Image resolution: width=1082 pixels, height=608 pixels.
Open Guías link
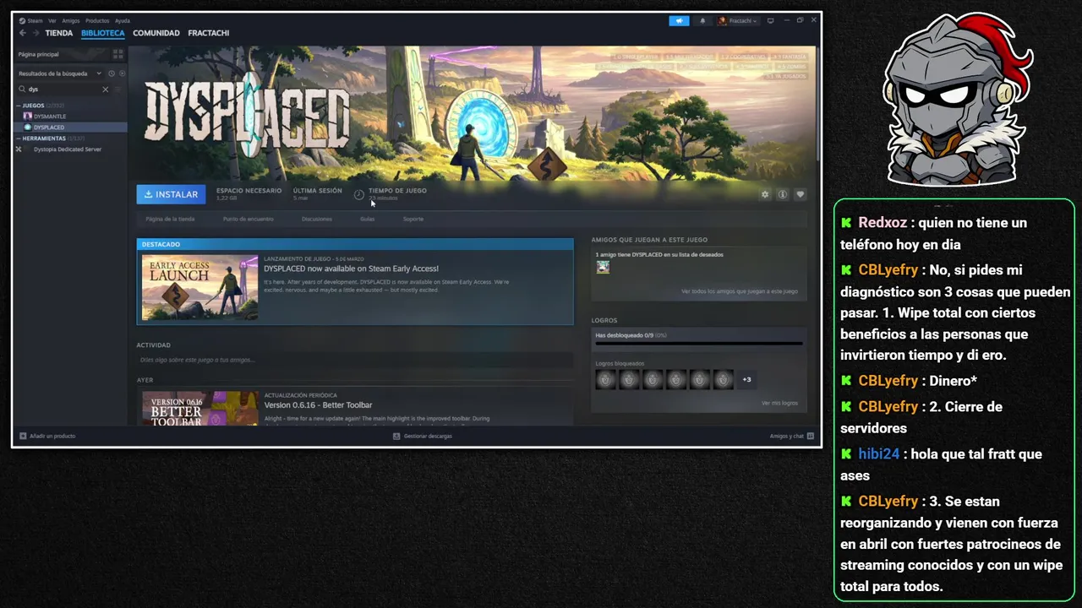click(x=367, y=219)
